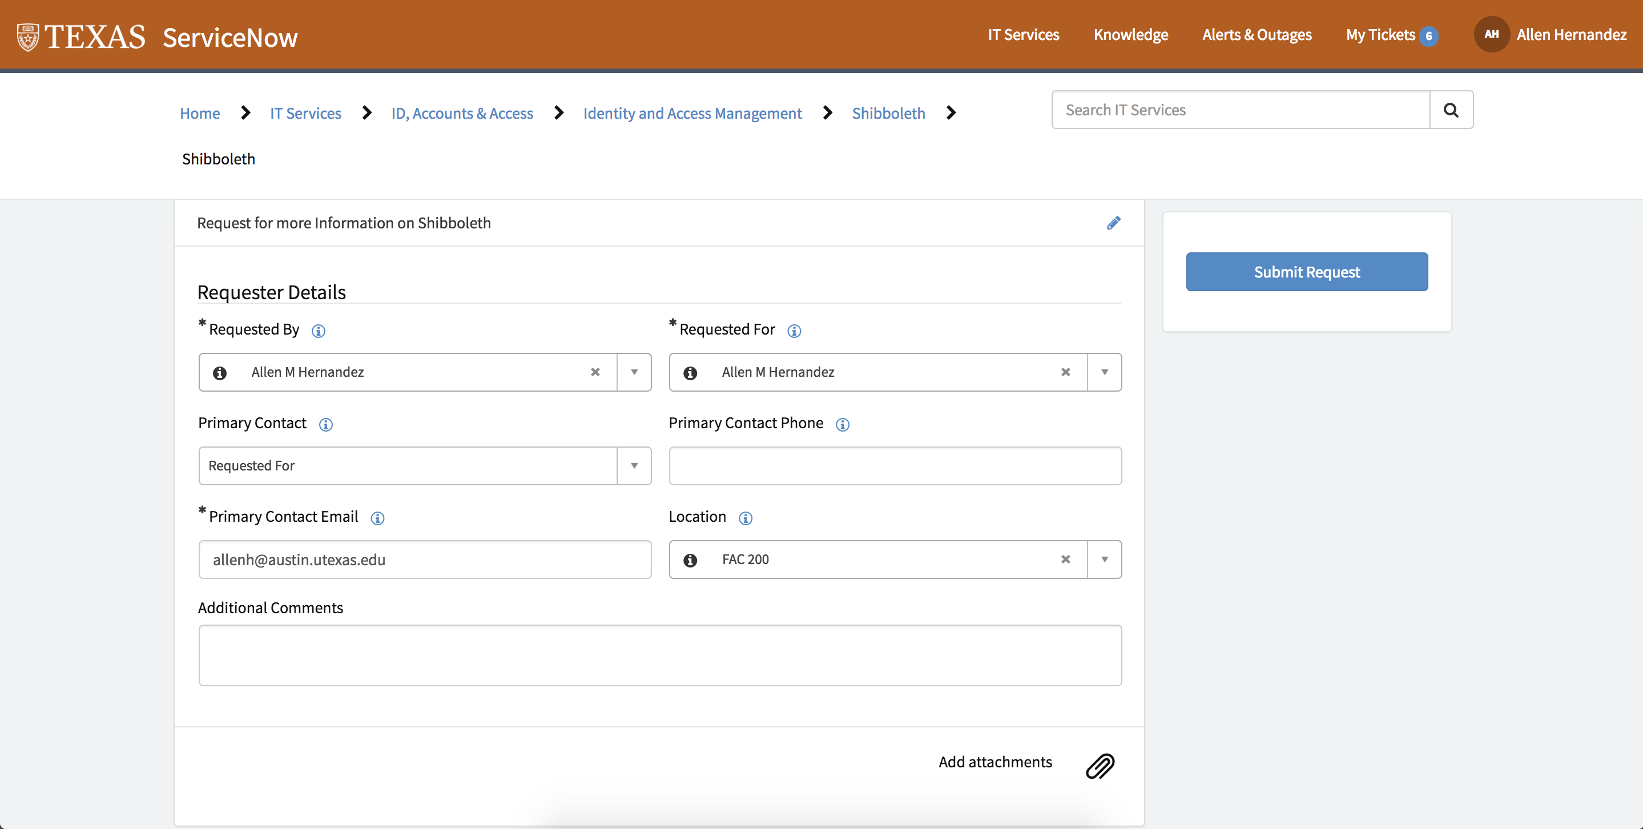This screenshot has height=829, width=1643.
Task: Clear the Requested For value
Action: click(x=1065, y=372)
